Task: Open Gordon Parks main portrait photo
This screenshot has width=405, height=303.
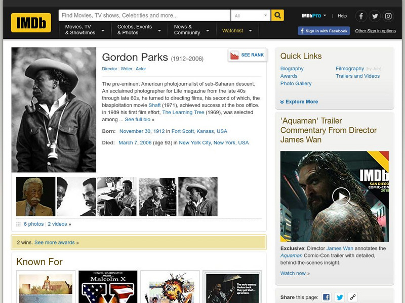Action: point(54,110)
